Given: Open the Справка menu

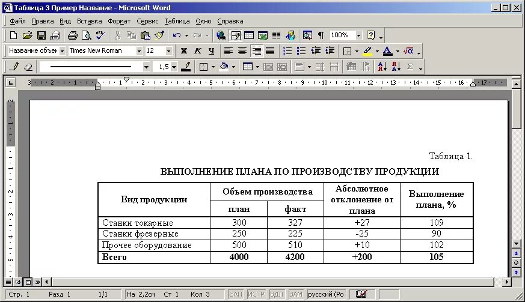Looking at the screenshot, I should click(x=230, y=21).
